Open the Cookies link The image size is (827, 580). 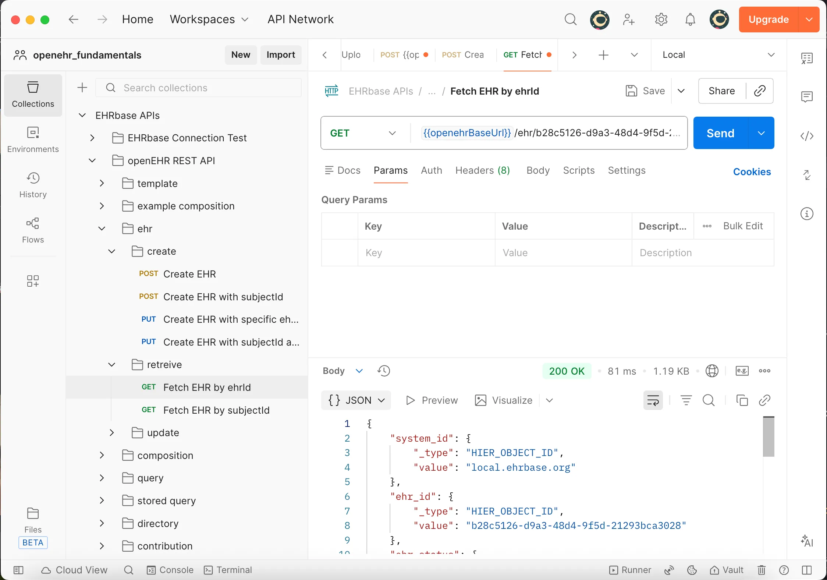(x=752, y=171)
